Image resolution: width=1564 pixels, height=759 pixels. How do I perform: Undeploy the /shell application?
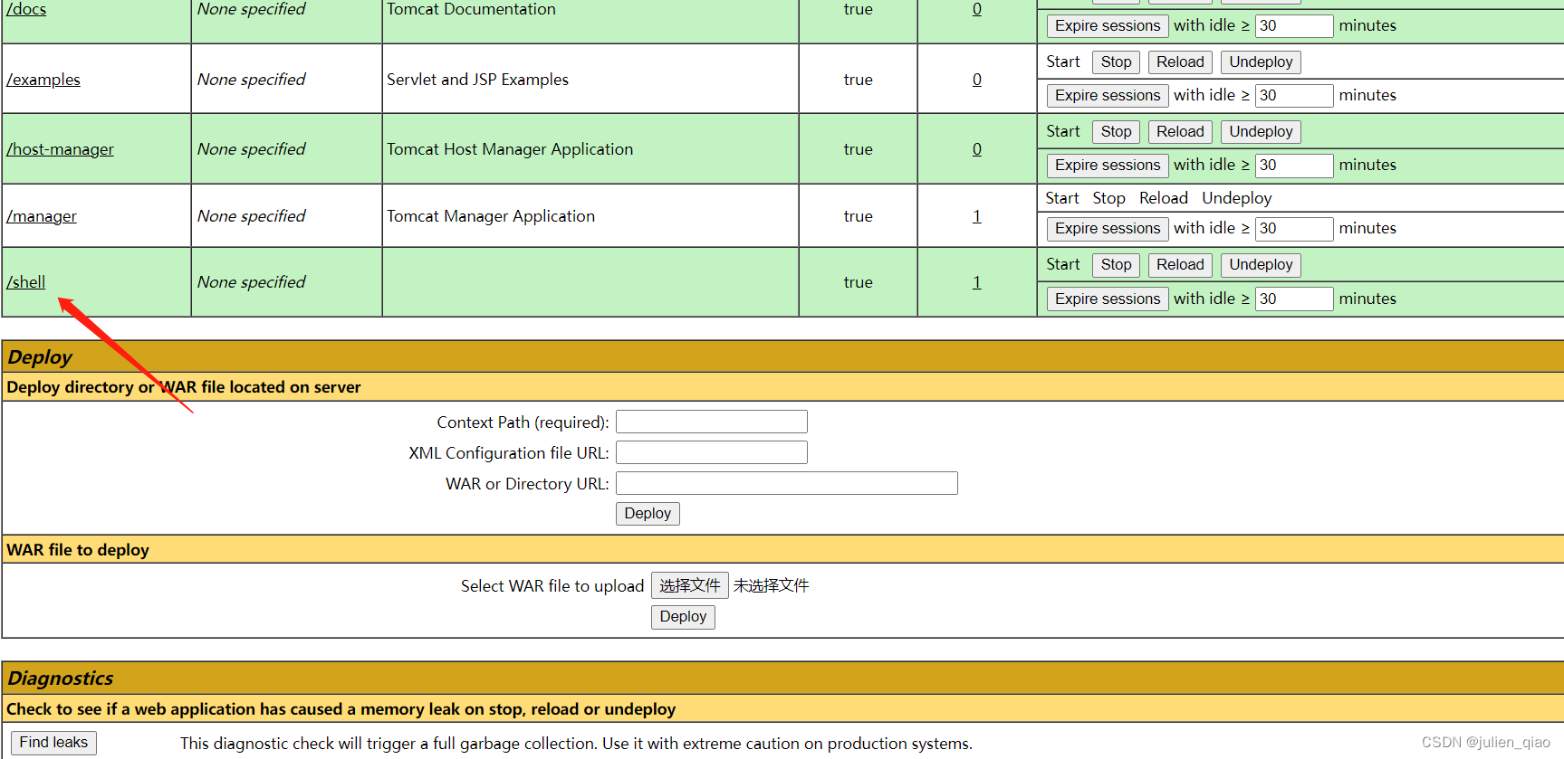point(1261,265)
